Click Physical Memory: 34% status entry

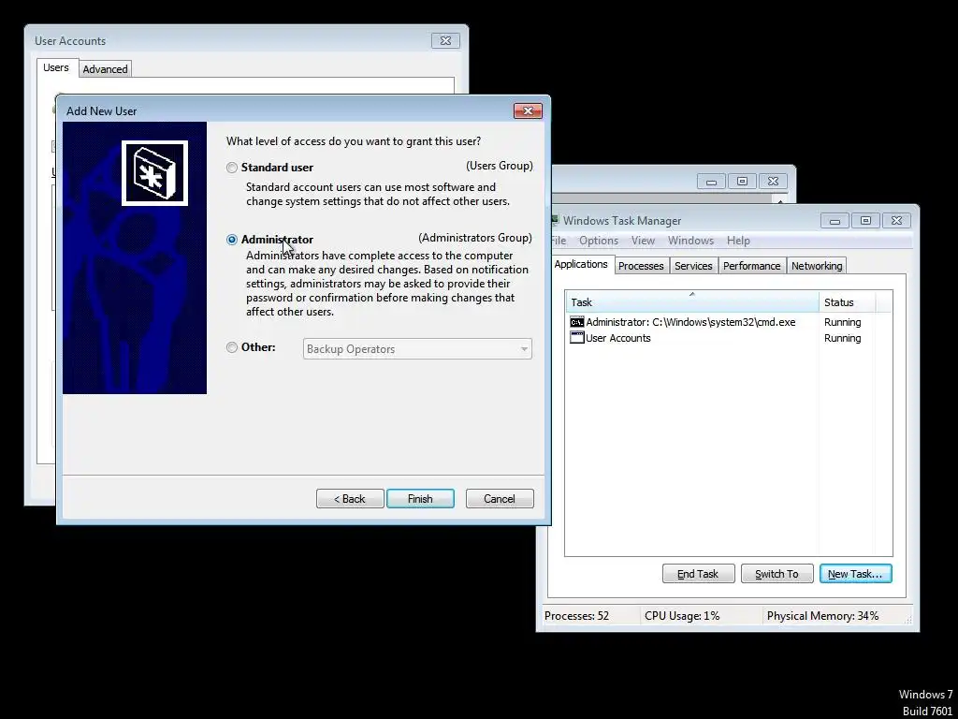click(822, 616)
